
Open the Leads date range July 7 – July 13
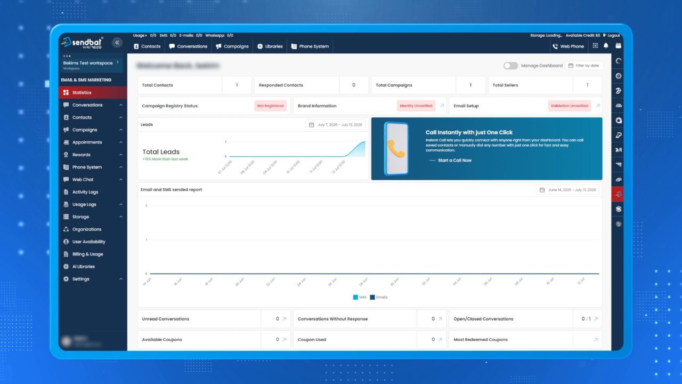(x=336, y=125)
